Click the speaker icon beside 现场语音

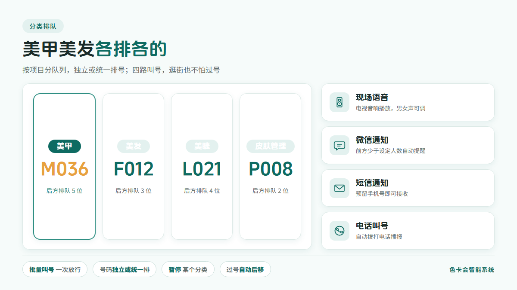click(339, 102)
